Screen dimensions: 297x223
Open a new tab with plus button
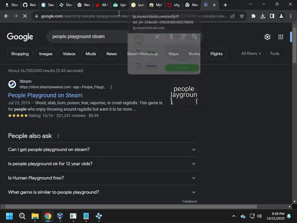[225, 5]
